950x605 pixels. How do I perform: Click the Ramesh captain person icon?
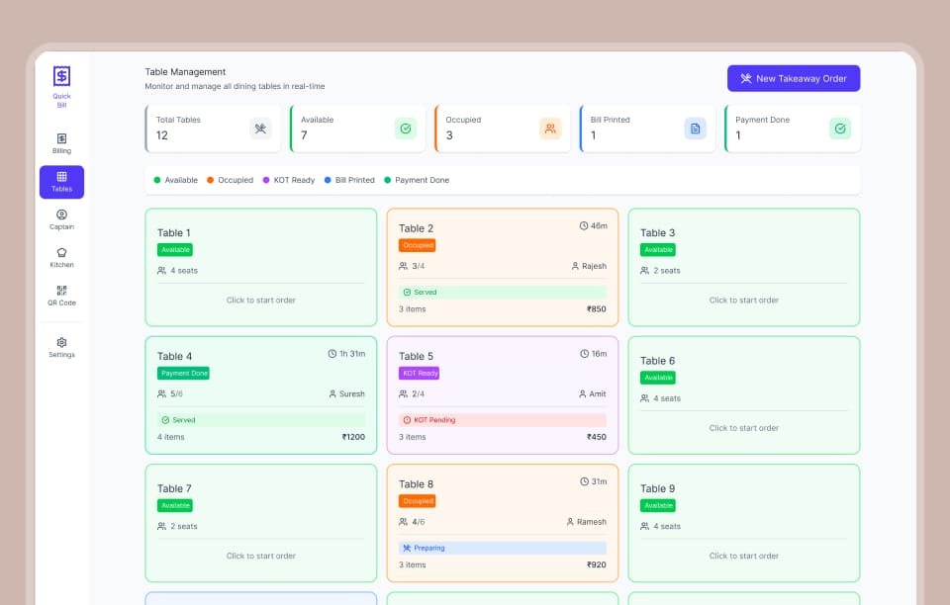(570, 522)
